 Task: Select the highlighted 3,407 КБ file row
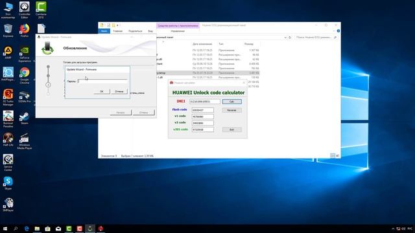click(x=207, y=72)
